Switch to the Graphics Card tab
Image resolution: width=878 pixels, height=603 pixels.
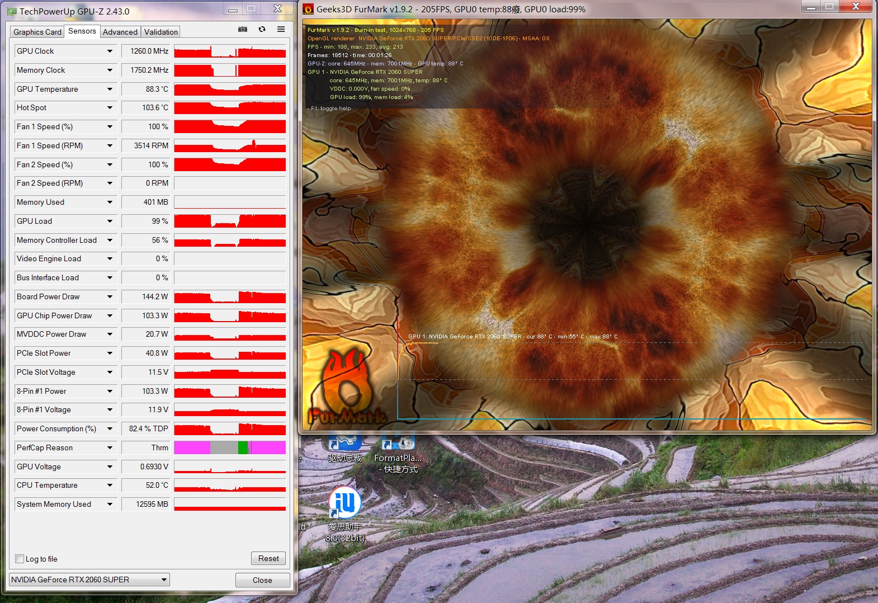pyautogui.click(x=37, y=32)
